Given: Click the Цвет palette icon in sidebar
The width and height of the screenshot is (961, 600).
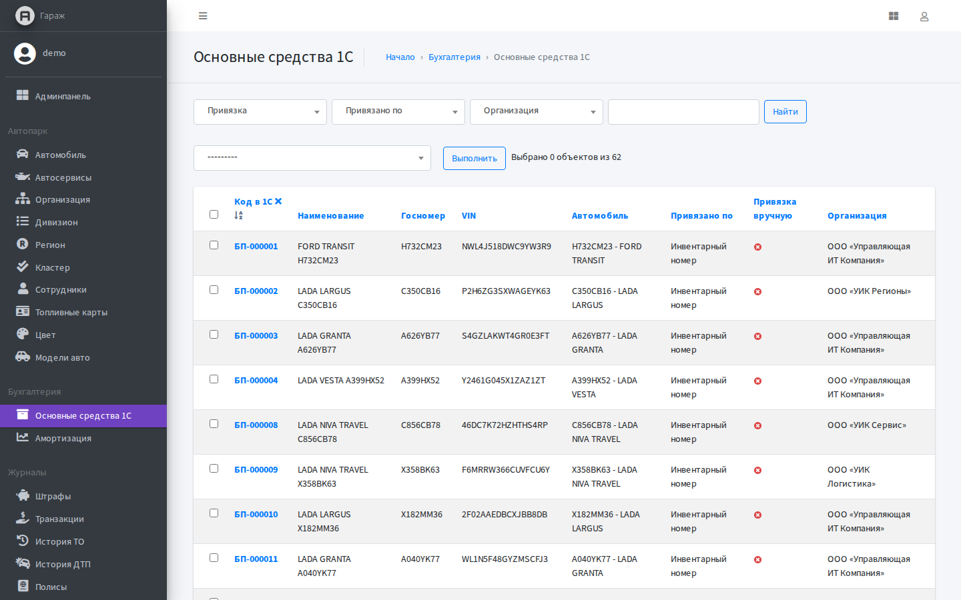Looking at the screenshot, I should pos(23,334).
